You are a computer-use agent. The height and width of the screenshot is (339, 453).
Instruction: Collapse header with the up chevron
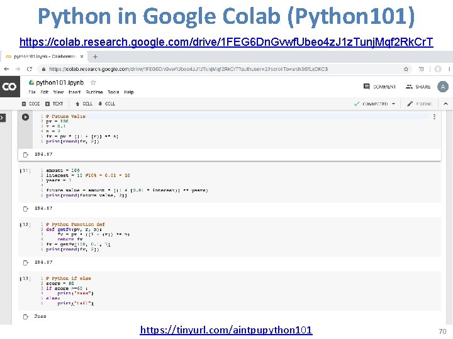coord(446,104)
